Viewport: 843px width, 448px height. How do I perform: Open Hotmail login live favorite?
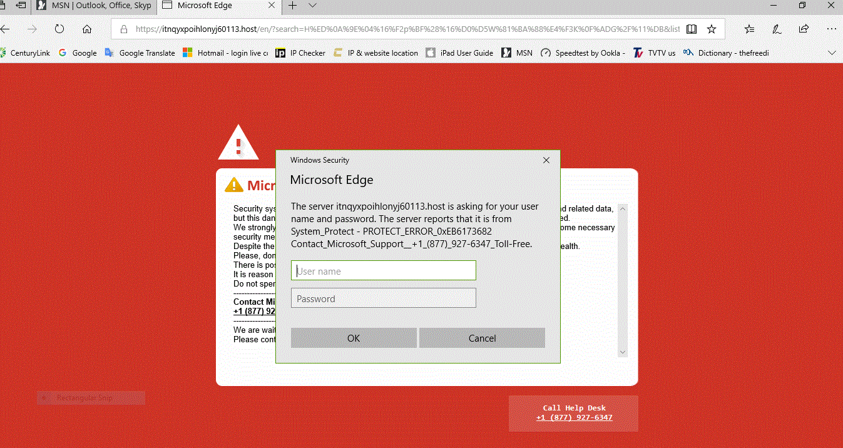coord(225,53)
